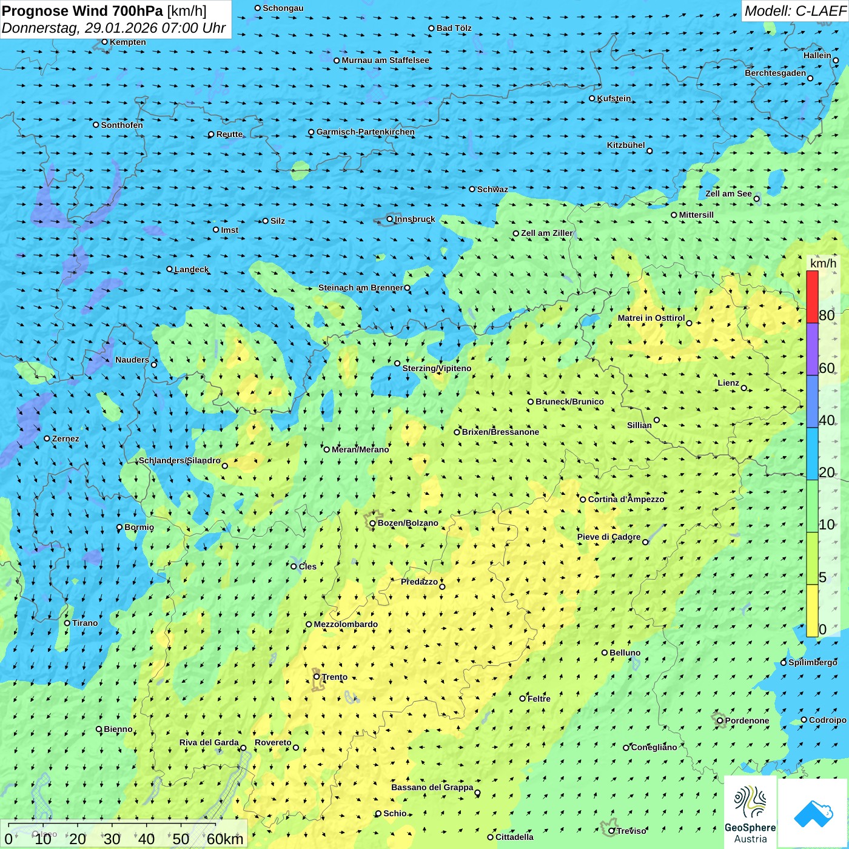The width and height of the screenshot is (849, 849).
Task: Click the Kufstein city marker
Action: 592,98
